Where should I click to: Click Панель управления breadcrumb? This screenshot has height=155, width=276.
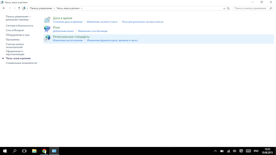(41, 8)
